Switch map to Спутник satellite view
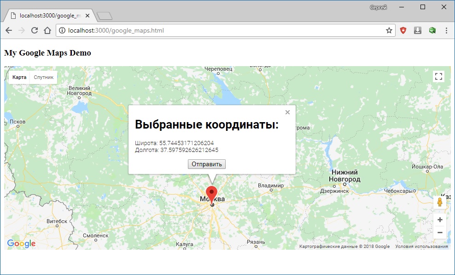This screenshot has width=455, height=275. (x=44, y=77)
